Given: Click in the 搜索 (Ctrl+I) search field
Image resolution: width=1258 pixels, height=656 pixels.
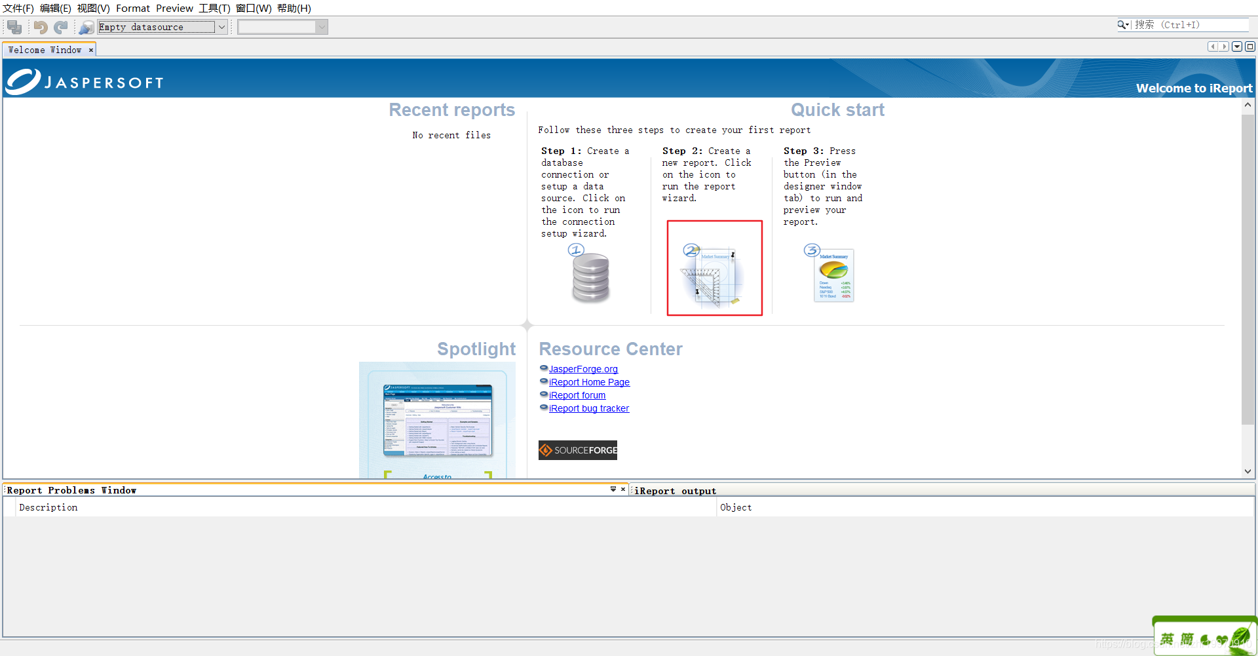Looking at the screenshot, I should pyautogui.click(x=1189, y=25).
